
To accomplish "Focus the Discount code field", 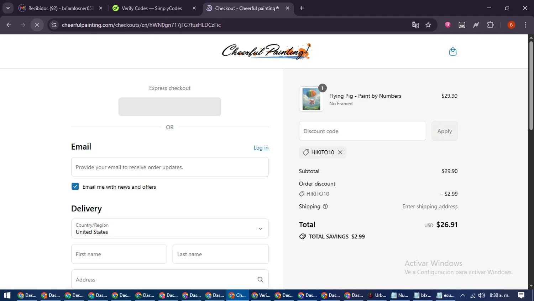I will click(362, 131).
